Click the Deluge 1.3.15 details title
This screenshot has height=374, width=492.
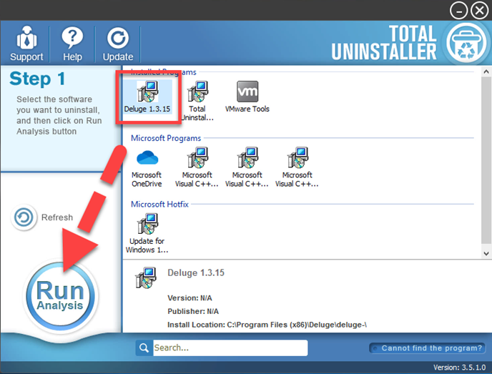pos(196,272)
